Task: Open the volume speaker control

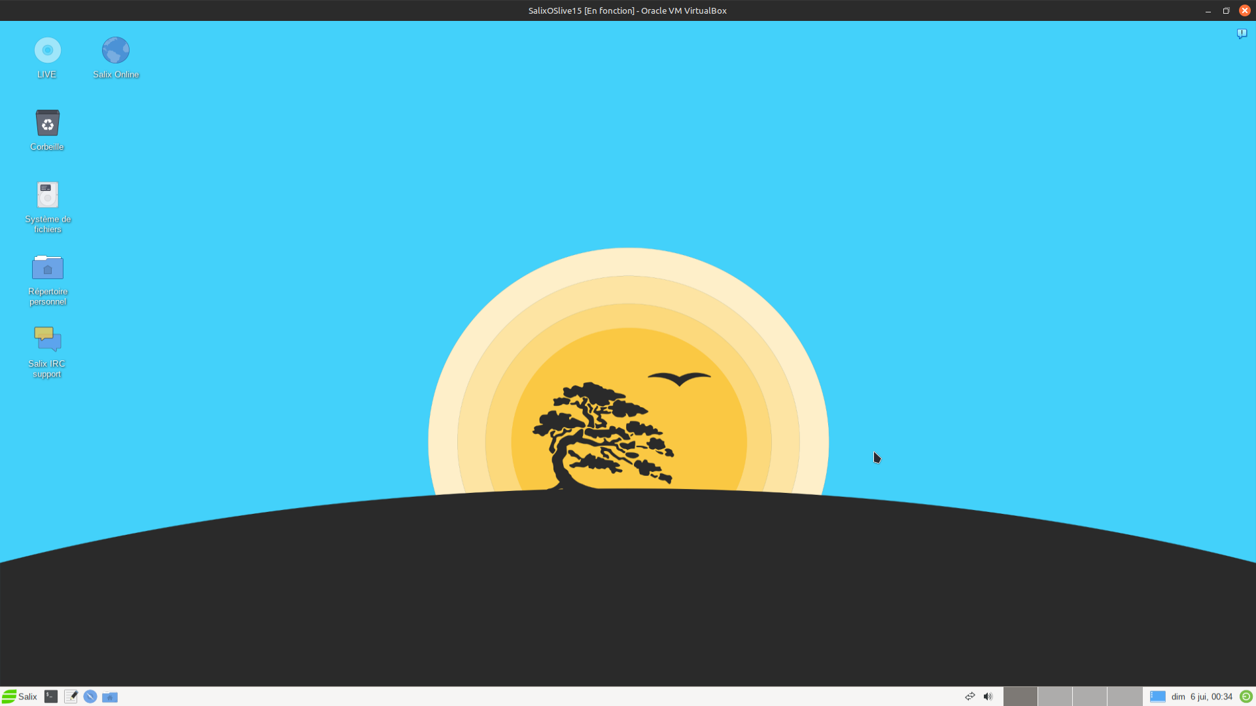Action: point(988,697)
